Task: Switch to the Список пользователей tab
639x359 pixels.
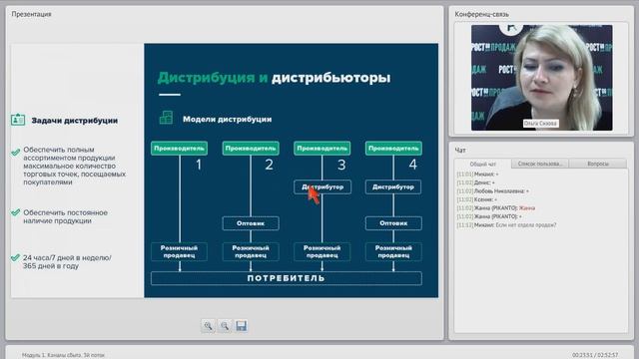Action: pyautogui.click(x=539, y=164)
